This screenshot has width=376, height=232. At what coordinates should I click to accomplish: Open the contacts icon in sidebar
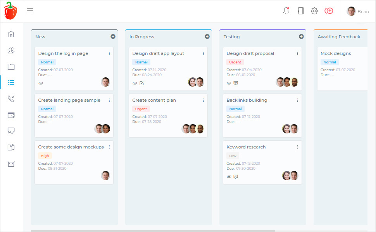[11, 50]
